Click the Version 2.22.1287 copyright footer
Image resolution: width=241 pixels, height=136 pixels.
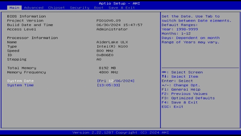(121, 132)
